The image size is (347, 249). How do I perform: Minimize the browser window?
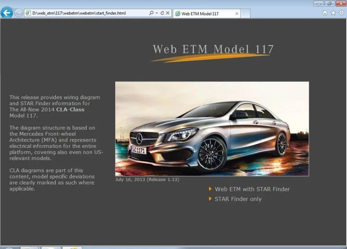[319, 3]
